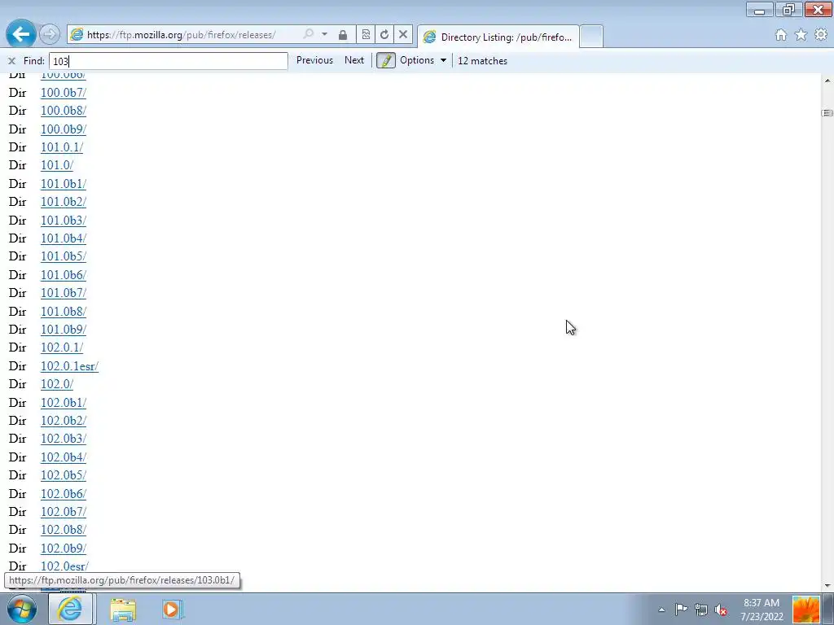Open the 102.0.1/ directory link
This screenshot has height=625, width=834.
pyautogui.click(x=62, y=347)
